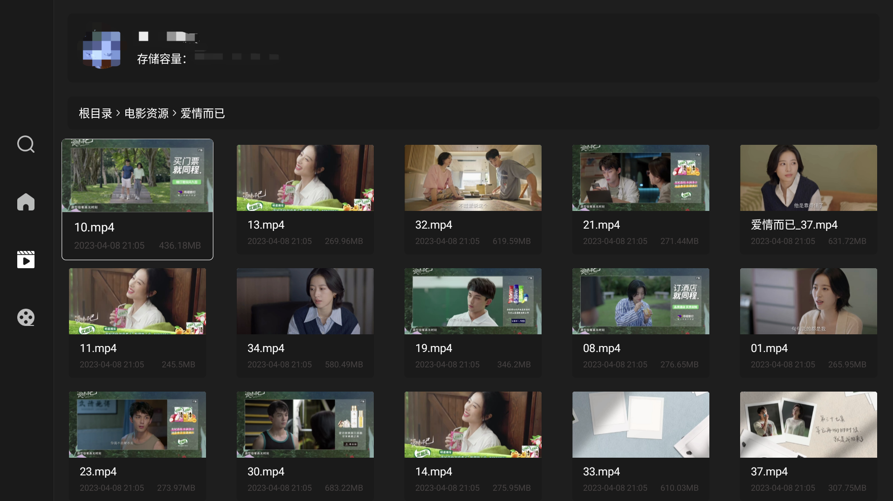Viewport: 893px width, 501px height.
Task: Click the 32.mp4 file name
Action: (x=433, y=225)
